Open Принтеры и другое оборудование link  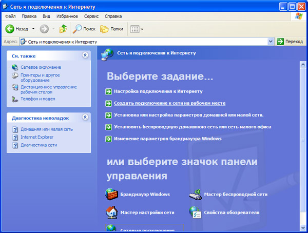(40, 77)
